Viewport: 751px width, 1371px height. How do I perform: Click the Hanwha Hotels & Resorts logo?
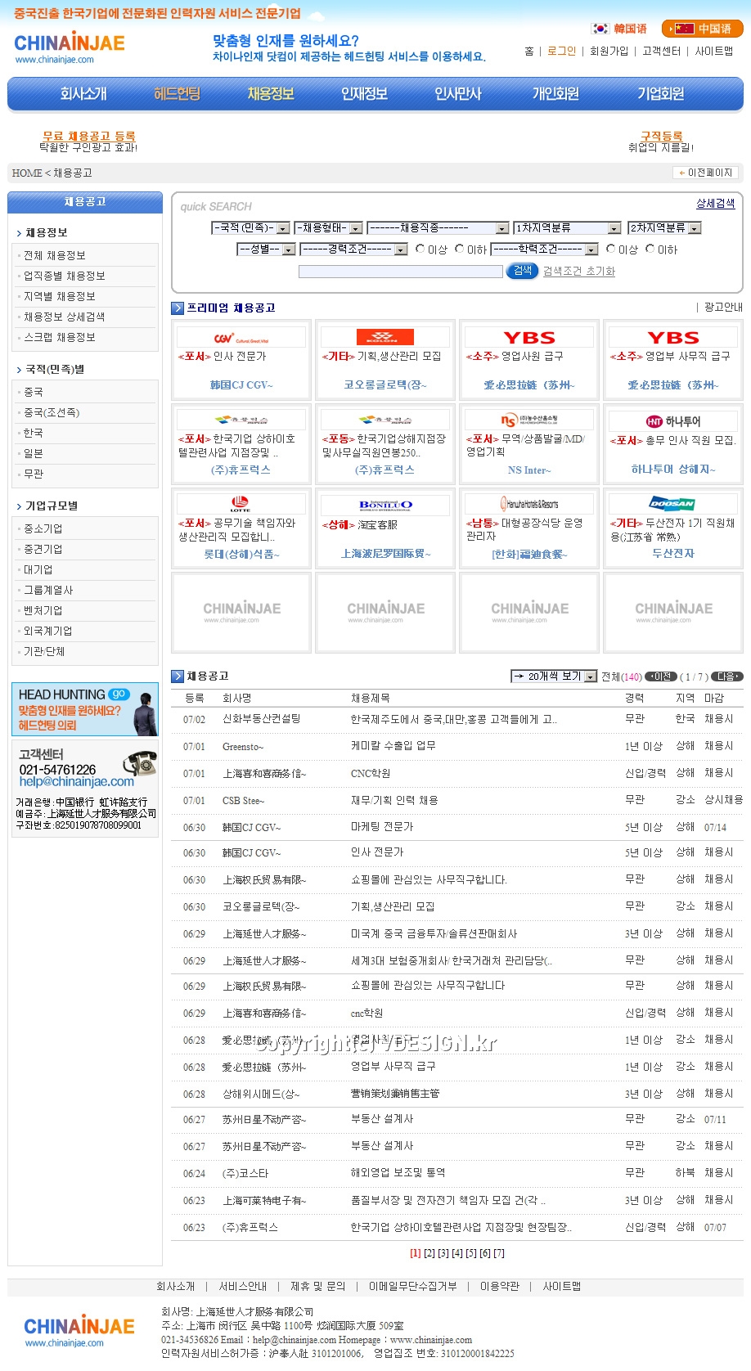coord(529,504)
